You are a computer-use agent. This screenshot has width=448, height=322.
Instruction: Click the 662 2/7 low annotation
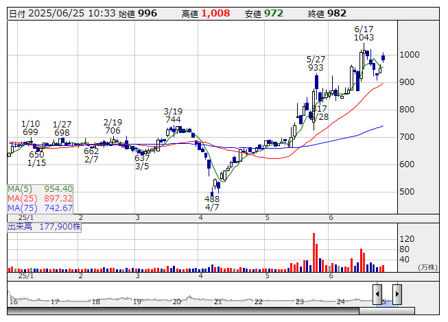point(91,155)
